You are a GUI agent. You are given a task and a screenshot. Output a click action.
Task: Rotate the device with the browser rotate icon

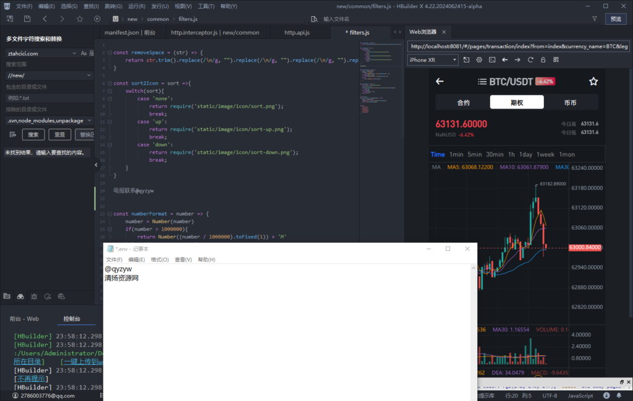(466, 60)
